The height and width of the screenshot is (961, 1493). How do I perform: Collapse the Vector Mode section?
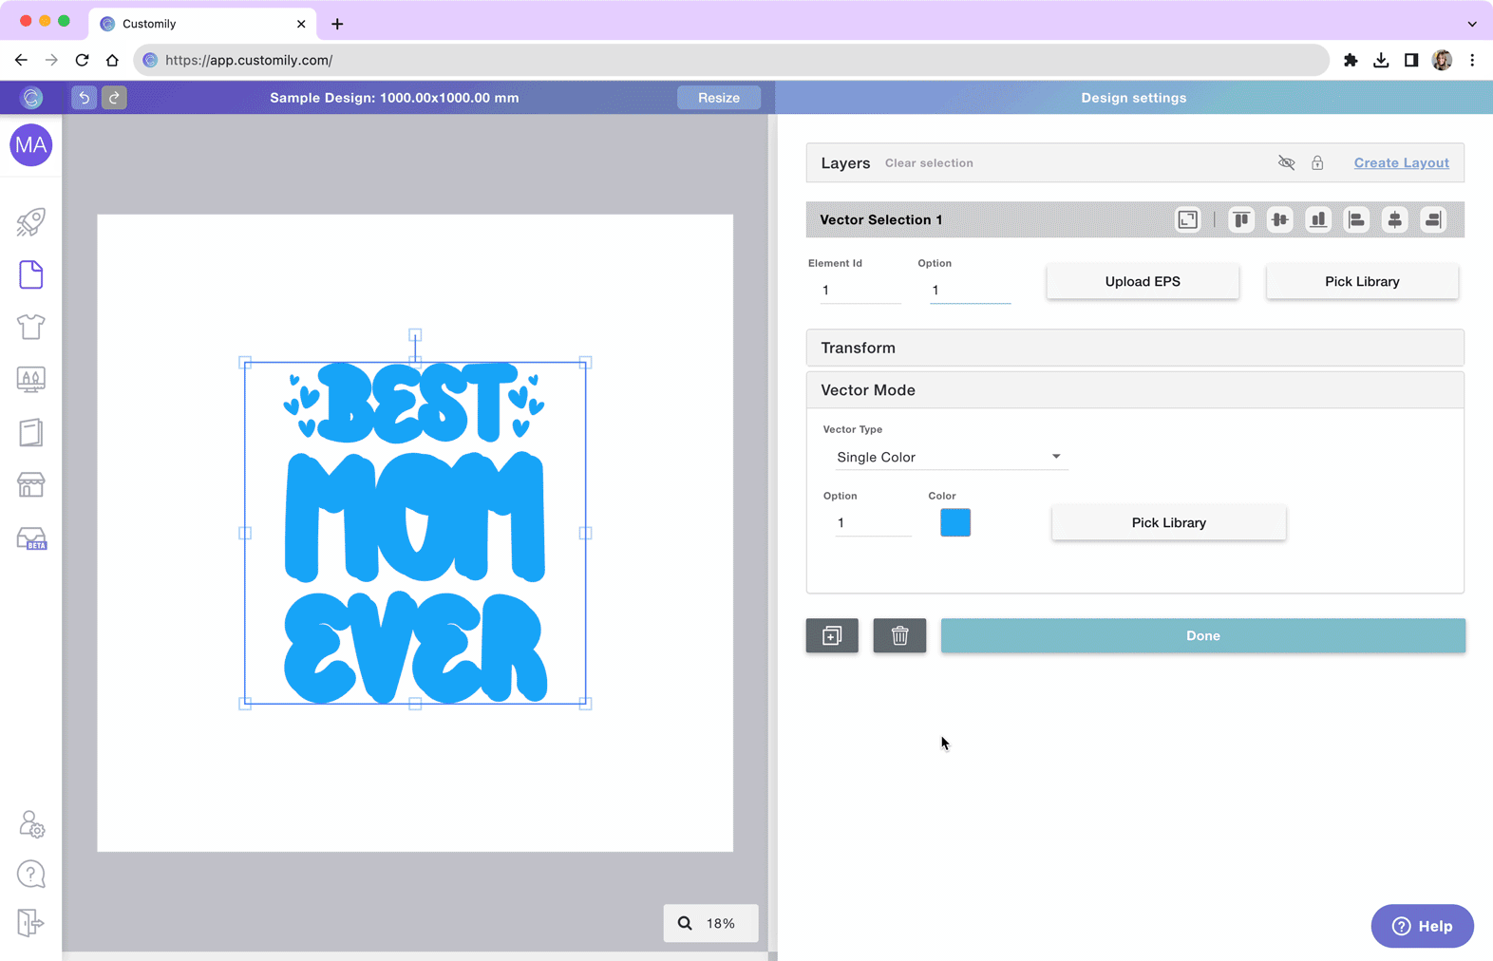tap(1135, 390)
